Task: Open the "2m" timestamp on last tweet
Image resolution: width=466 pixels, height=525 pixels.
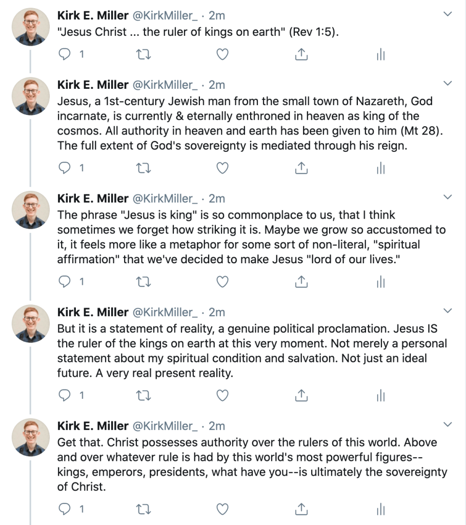Action: click(x=217, y=426)
